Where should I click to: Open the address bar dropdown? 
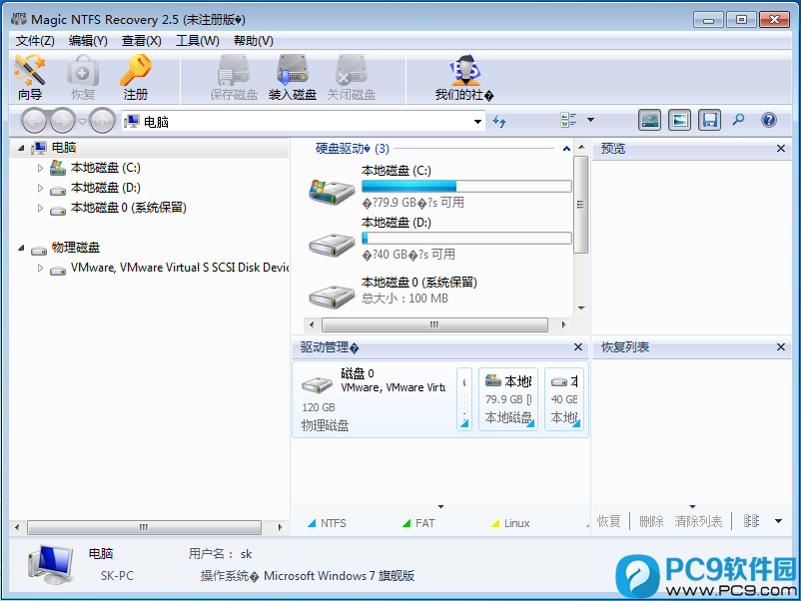[477, 122]
